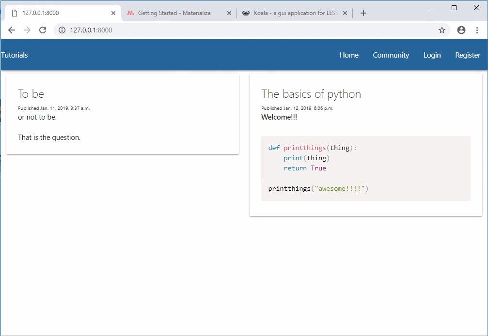Close the Koala browser tab
The height and width of the screenshot is (336, 488).
coord(345,13)
